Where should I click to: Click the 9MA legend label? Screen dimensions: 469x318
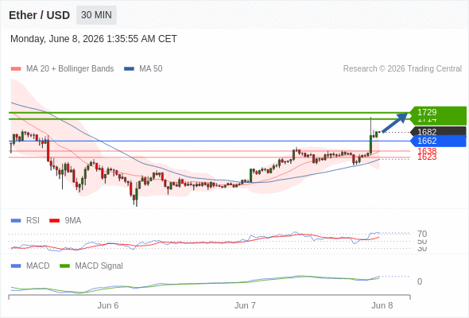pos(73,221)
